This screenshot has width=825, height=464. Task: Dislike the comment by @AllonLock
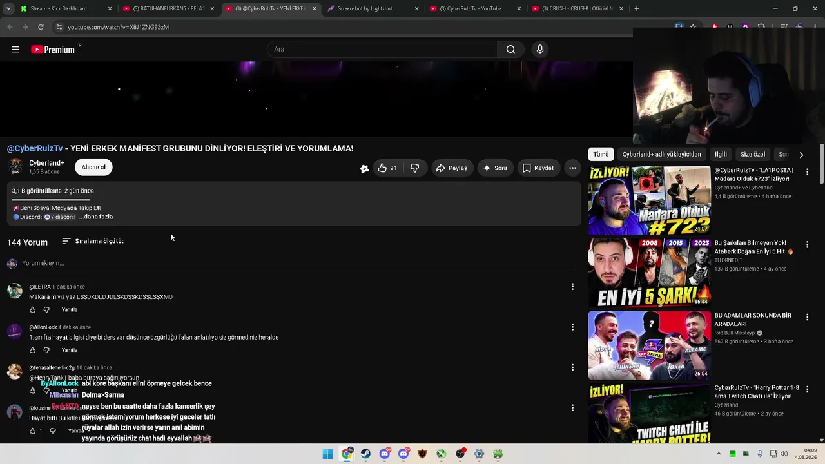(x=46, y=350)
